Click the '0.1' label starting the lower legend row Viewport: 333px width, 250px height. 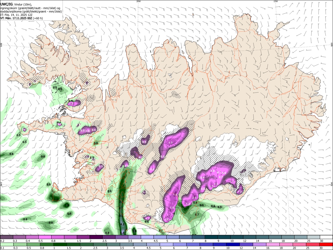2,248
